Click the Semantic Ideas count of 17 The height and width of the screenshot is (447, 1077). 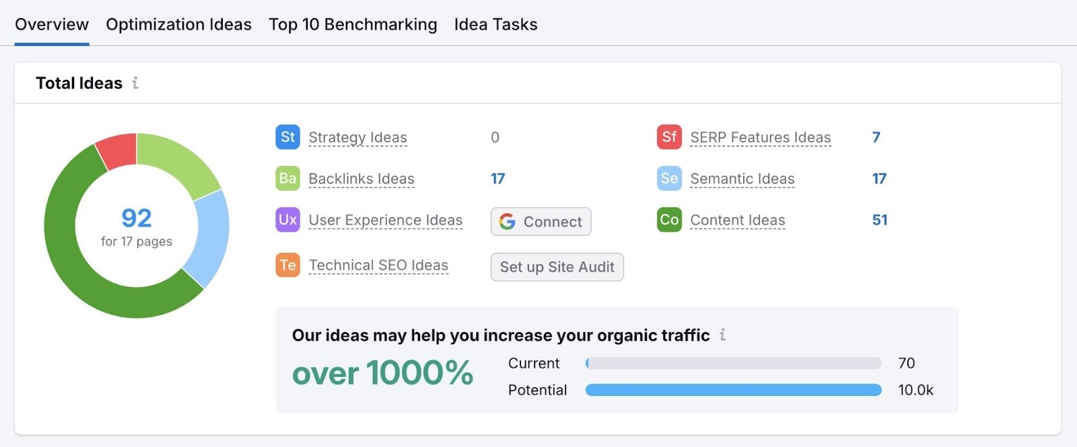pyautogui.click(x=879, y=179)
